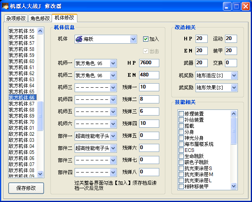Open the 武奖励 地形效果 dropdown
This screenshot has width=252, height=202.
234,88
